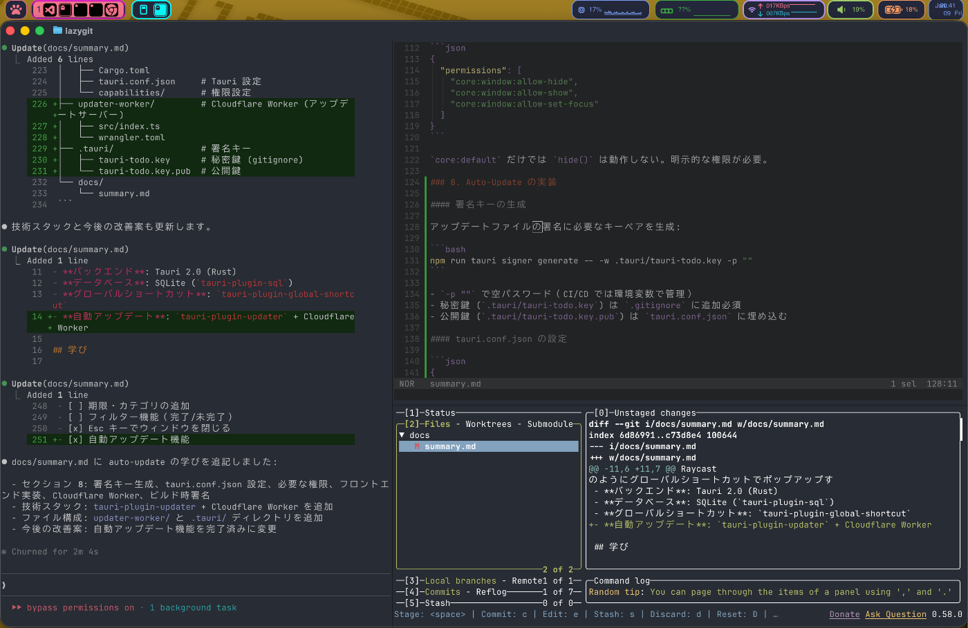Click the Commit: c keybinding hint
Screen dimensions: 968x628
tap(504, 614)
